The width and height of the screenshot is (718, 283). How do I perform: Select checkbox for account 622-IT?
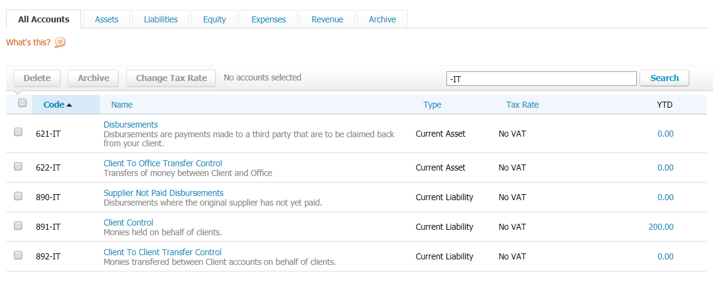pyautogui.click(x=18, y=166)
